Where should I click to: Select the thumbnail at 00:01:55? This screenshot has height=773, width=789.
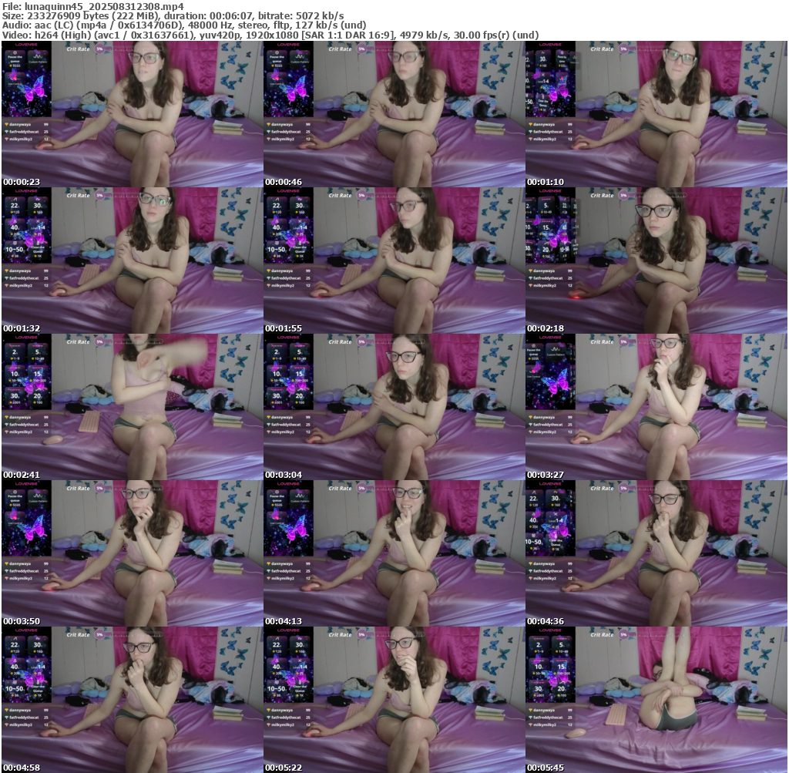click(394, 260)
